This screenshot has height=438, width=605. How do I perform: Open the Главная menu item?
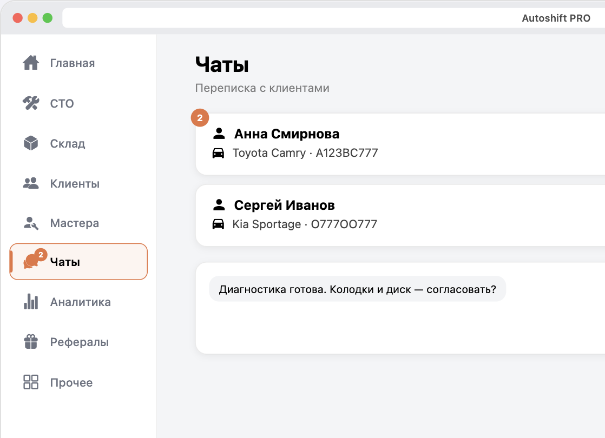tap(78, 63)
